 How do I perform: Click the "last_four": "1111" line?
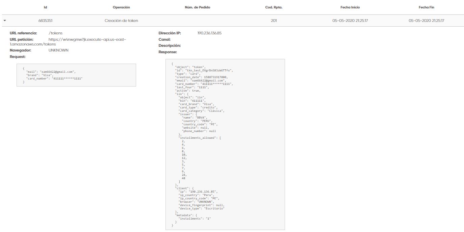(x=192, y=87)
